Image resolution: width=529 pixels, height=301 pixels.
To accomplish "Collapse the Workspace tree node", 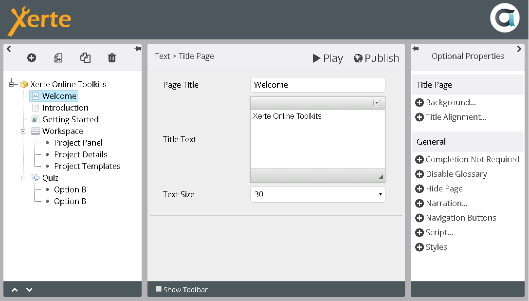I will pyautogui.click(x=23, y=131).
